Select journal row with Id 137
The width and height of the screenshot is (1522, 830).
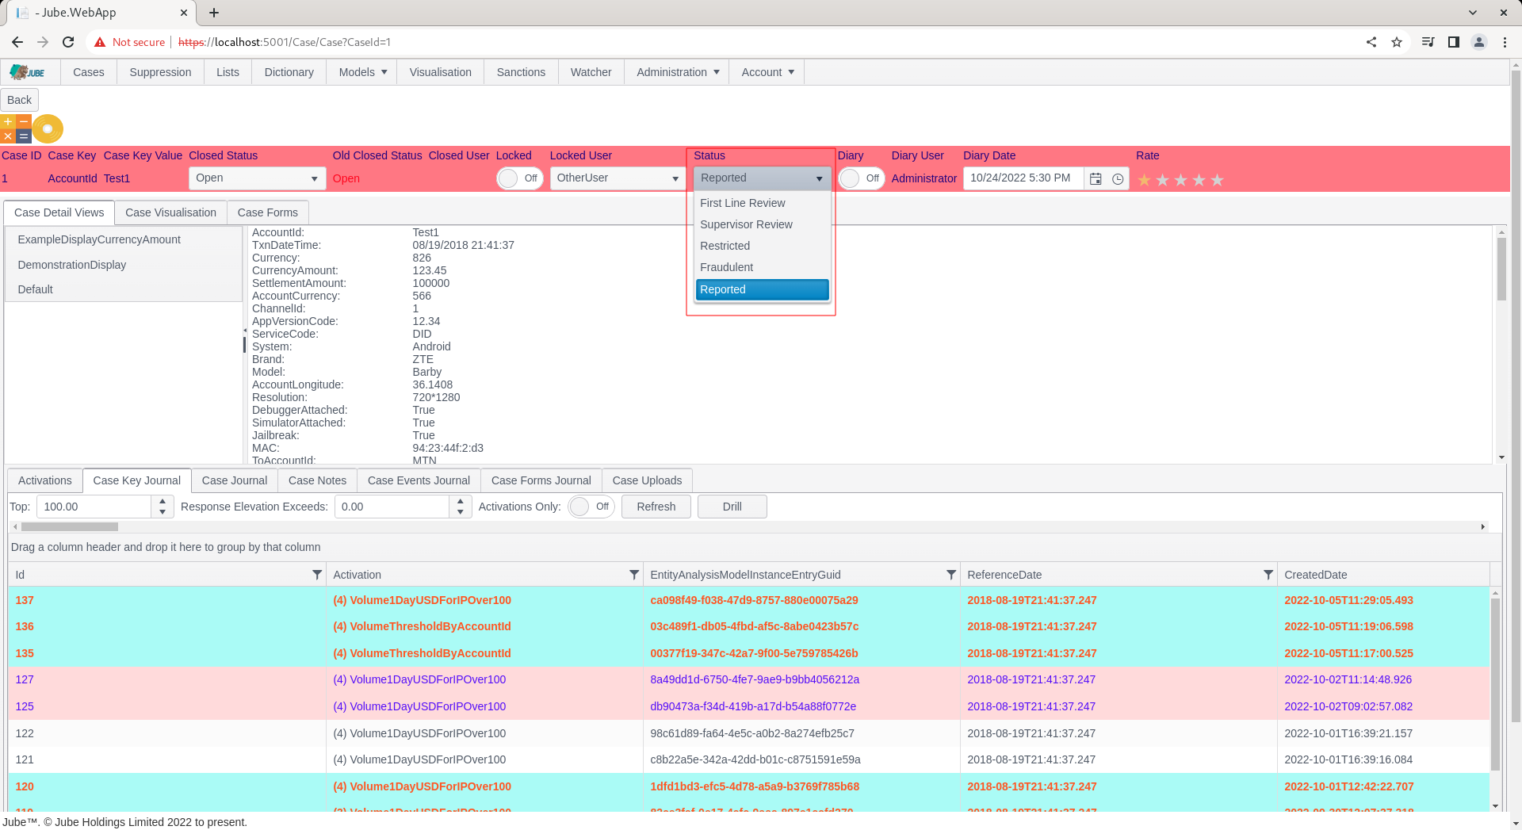[x=749, y=600]
